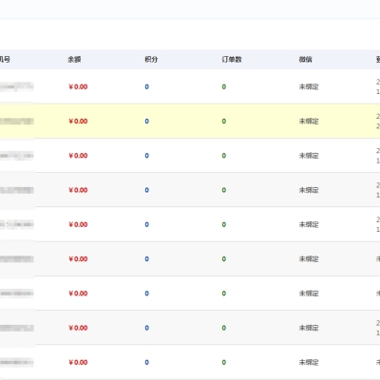Open the green 0 orders value in the highlighted row

click(224, 122)
